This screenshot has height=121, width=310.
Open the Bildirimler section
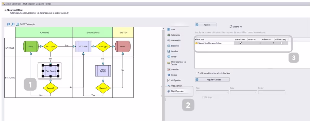(x=174, y=45)
